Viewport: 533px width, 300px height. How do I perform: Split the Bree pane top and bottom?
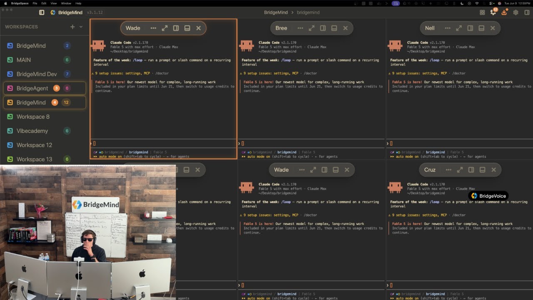334,28
